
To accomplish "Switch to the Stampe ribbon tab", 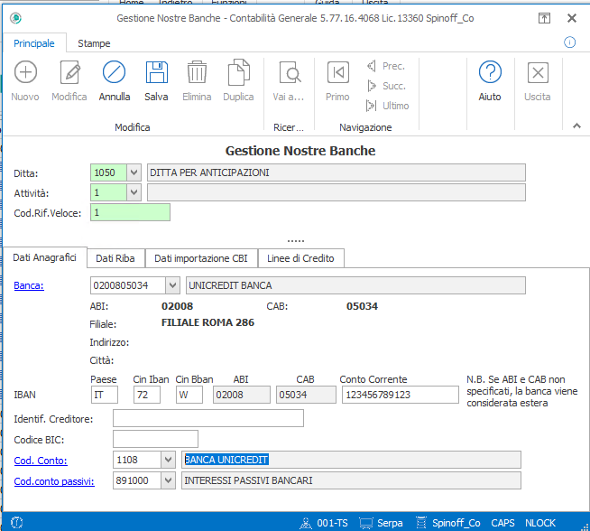I will 94,43.
